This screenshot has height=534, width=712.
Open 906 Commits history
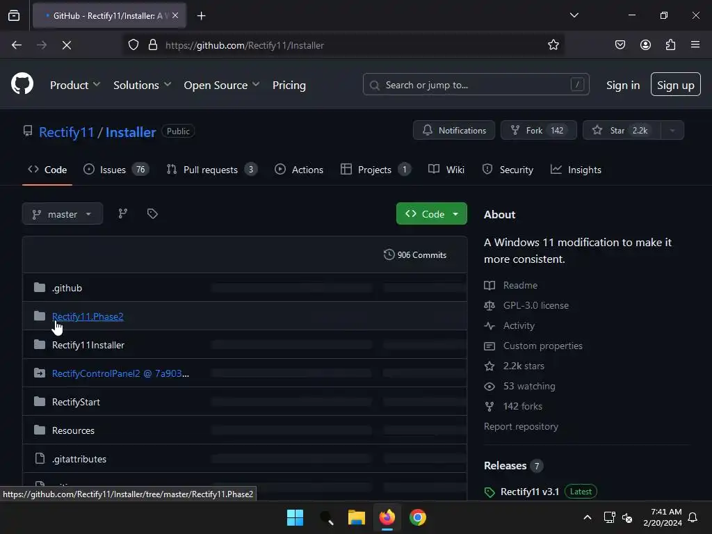click(415, 254)
